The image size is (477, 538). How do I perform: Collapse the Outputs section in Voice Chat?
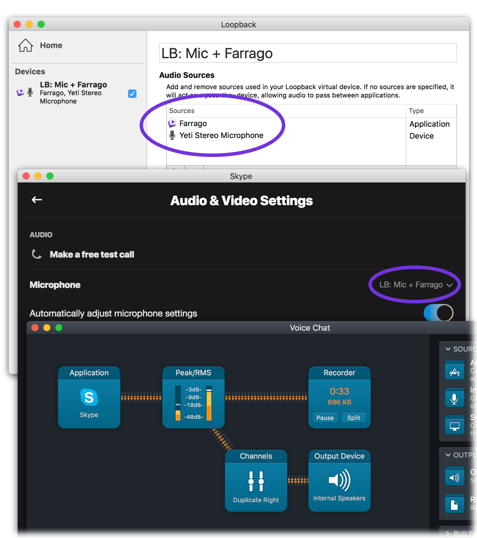448,455
